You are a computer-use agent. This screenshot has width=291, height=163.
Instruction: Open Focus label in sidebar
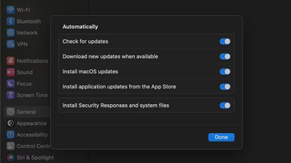click(x=24, y=84)
